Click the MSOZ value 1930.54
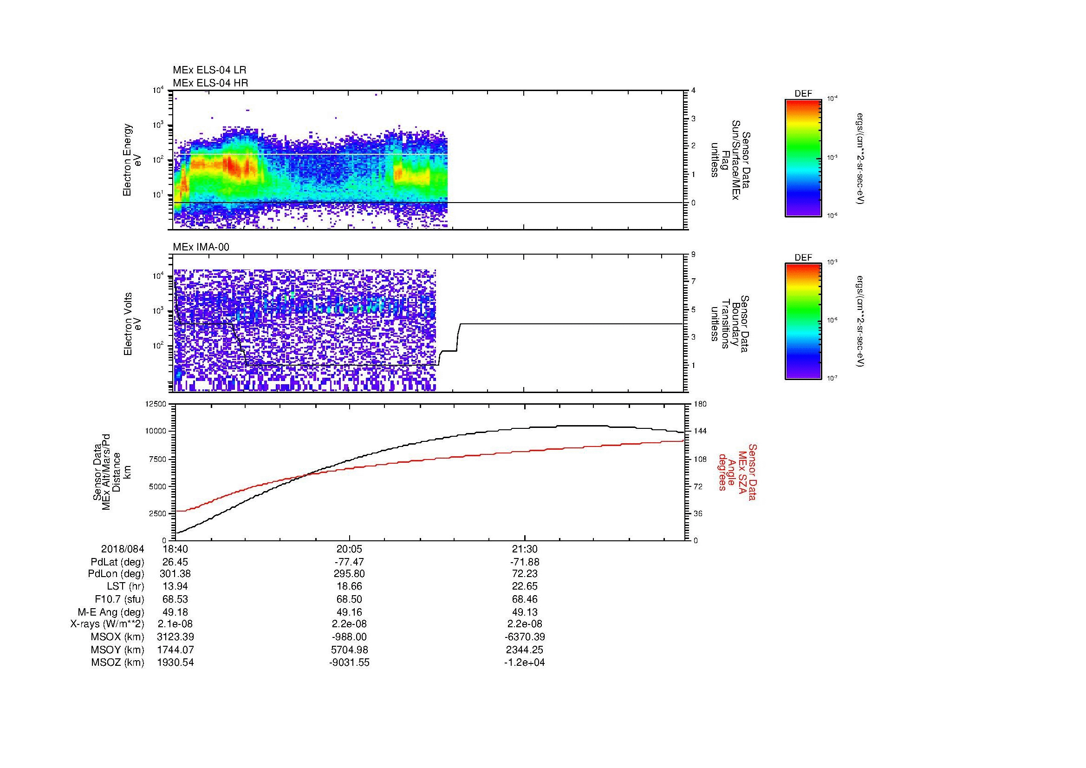 pos(176,663)
